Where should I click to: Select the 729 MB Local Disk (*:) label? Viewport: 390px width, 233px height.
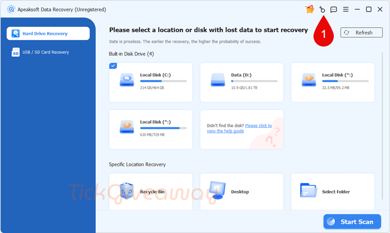click(x=155, y=122)
